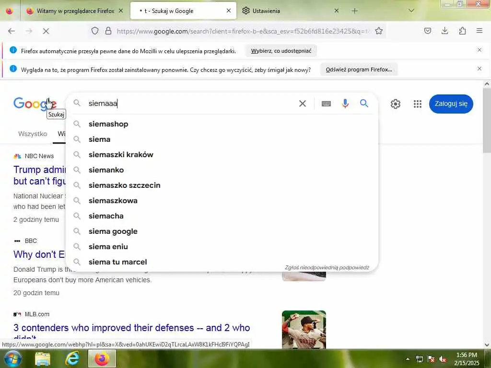The height and width of the screenshot is (368, 491).
Task: Click the scrollbar up arrow
Action: coord(487,84)
